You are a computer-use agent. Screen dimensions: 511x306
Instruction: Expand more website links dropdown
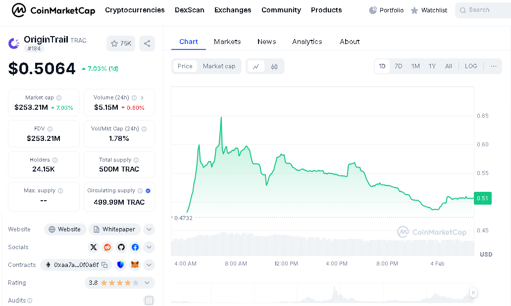149,229
